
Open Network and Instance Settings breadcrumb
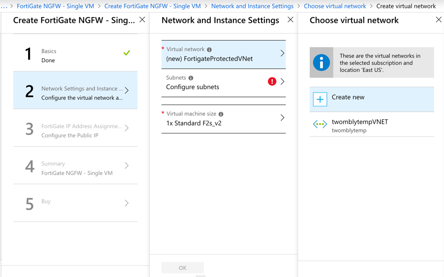tap(252, 6)
